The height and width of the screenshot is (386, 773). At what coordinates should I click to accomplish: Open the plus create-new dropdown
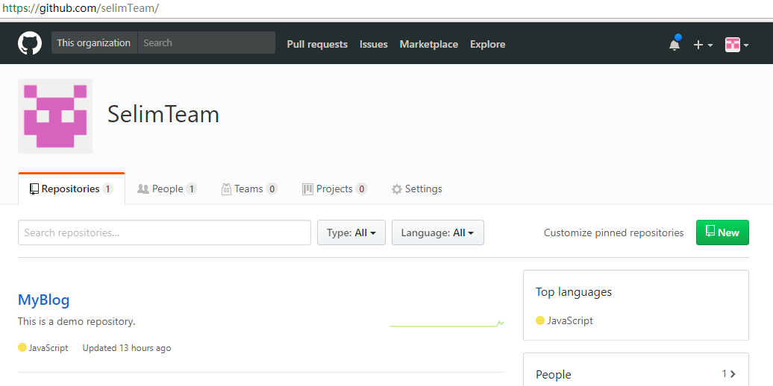click(x=703, y=45)
